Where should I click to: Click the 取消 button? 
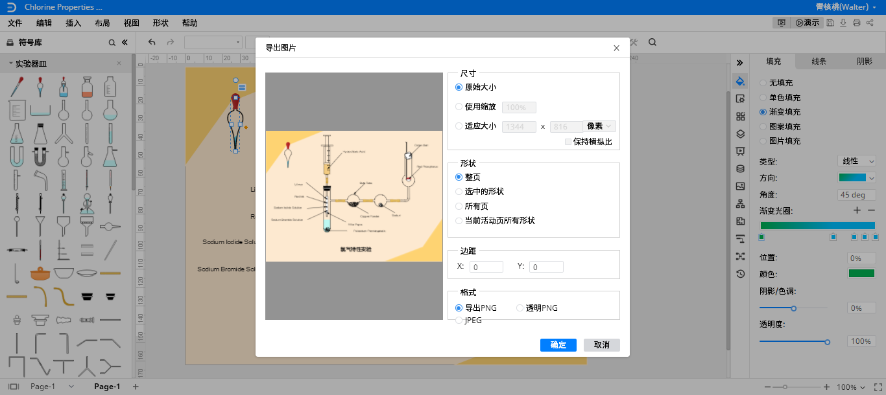601,345
